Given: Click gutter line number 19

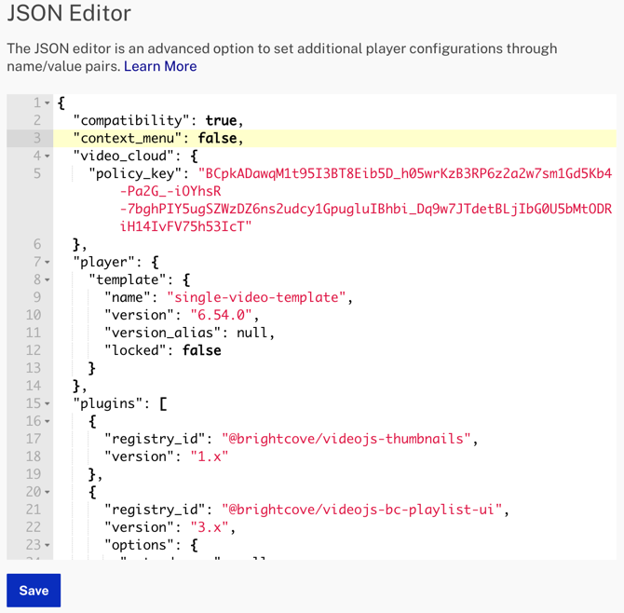Looking at the screenshot, I should tap(34, 474).
